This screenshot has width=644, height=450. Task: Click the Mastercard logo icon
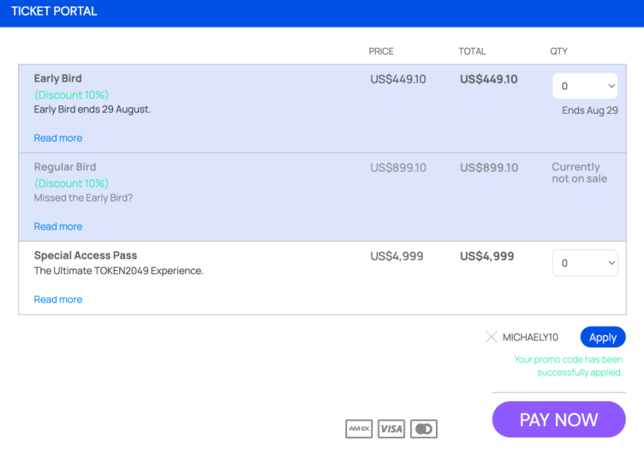tap(424, 429)
